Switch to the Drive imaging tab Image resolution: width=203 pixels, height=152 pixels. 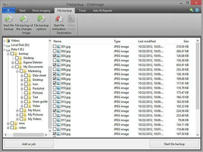tap(41, 10)
